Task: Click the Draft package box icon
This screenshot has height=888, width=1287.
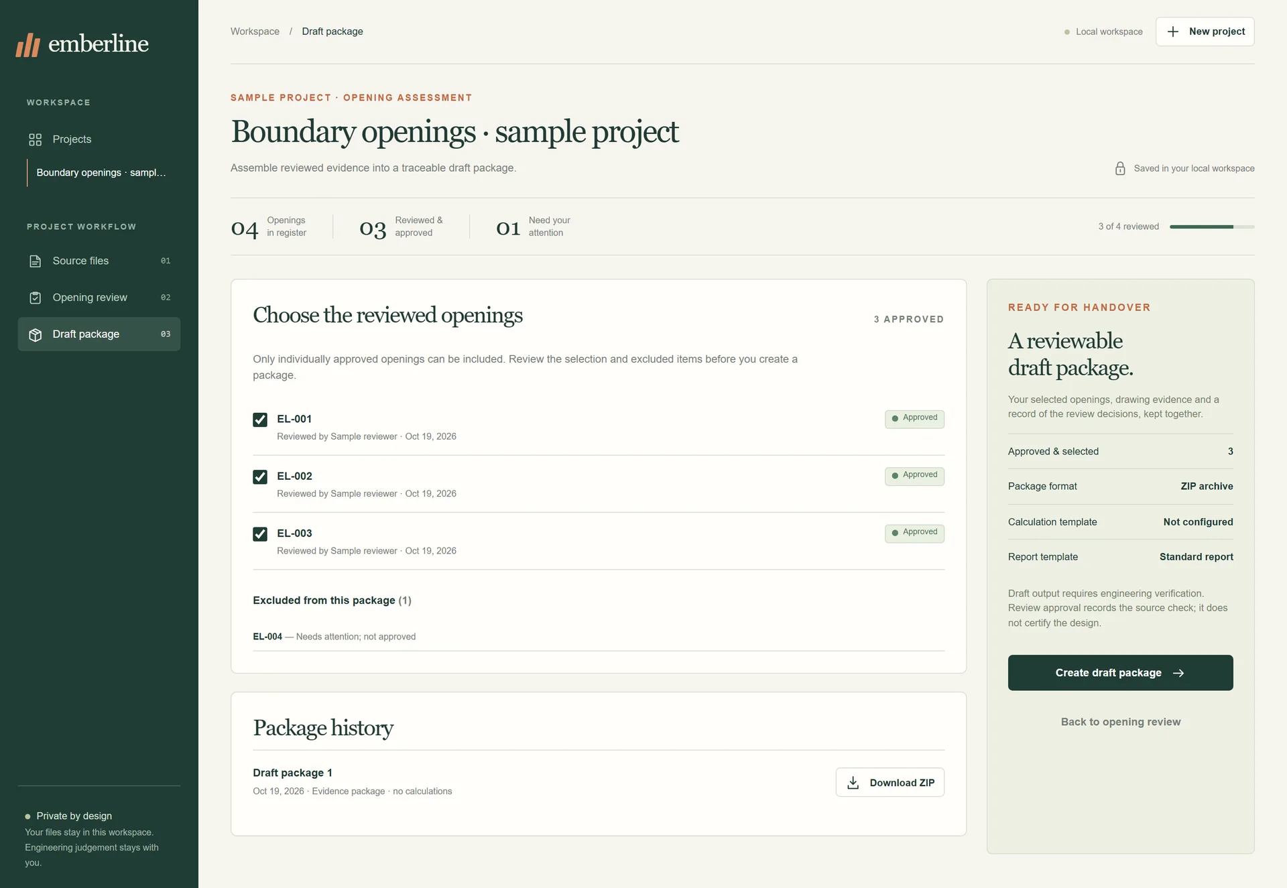Action: (x=36, y=334)
